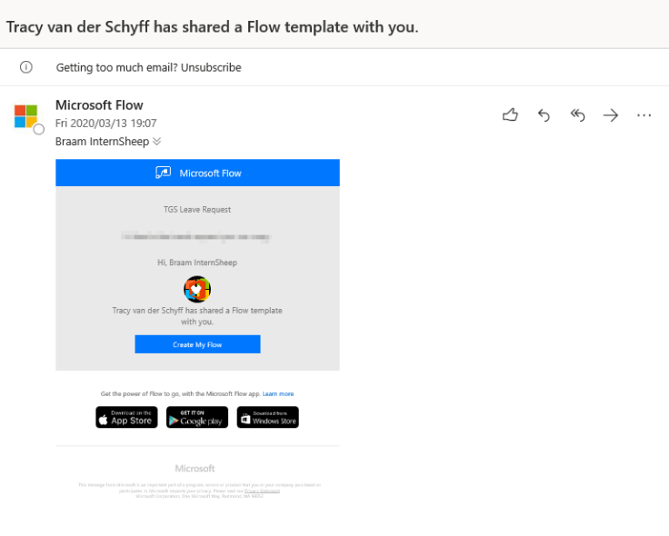Click the Microsoft Flow header banner
669x536 pixels.
pos(197,173)
